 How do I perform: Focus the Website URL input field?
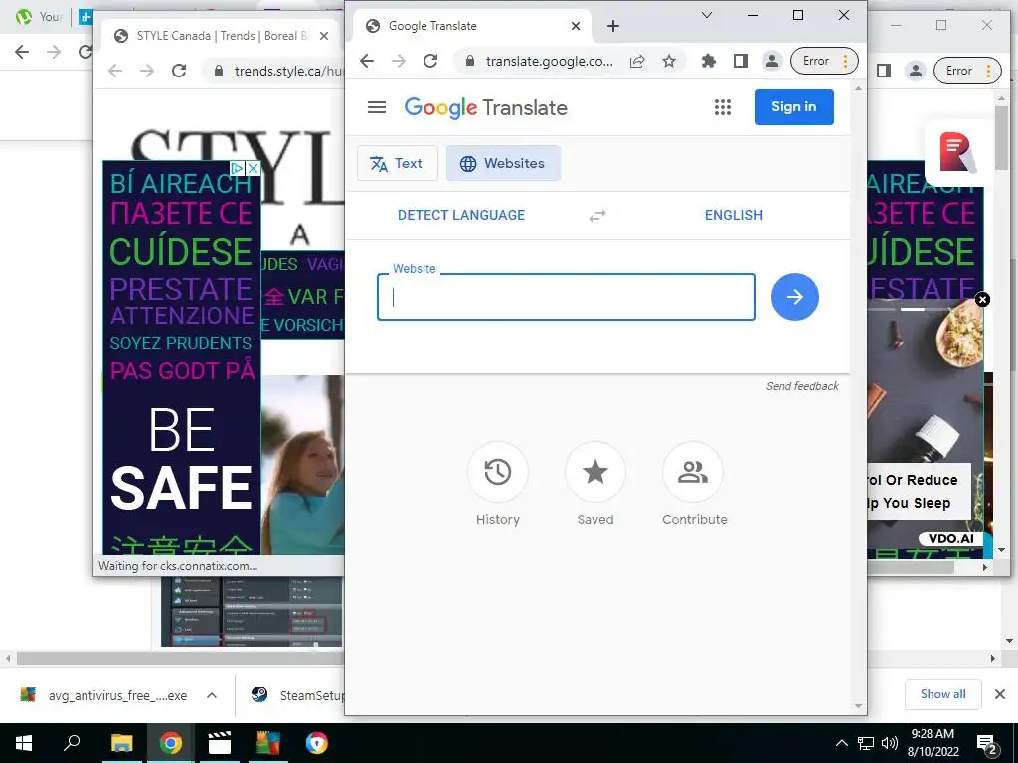566,297
